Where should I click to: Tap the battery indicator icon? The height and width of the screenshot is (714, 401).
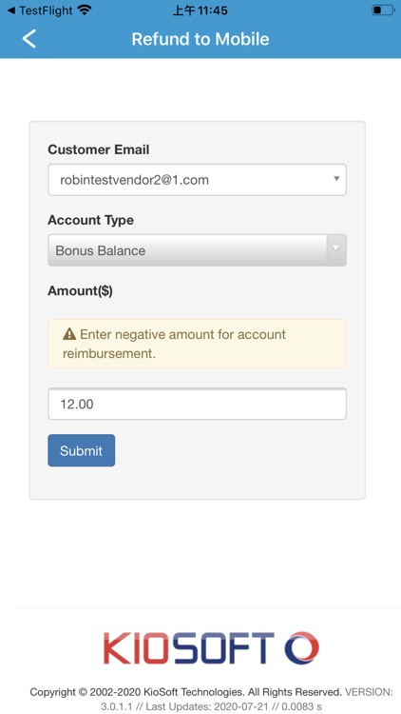383,10
